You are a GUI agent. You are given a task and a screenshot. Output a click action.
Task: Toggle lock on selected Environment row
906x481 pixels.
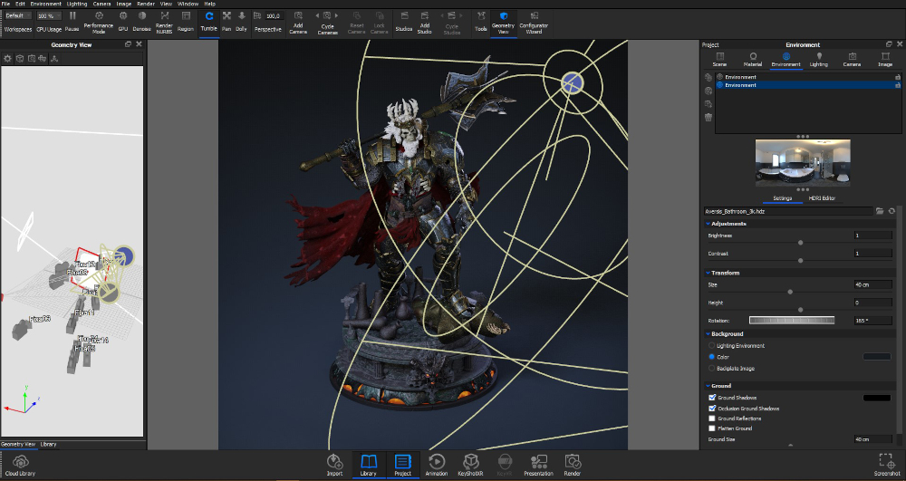pyautogui.click(x=897, y=85)
